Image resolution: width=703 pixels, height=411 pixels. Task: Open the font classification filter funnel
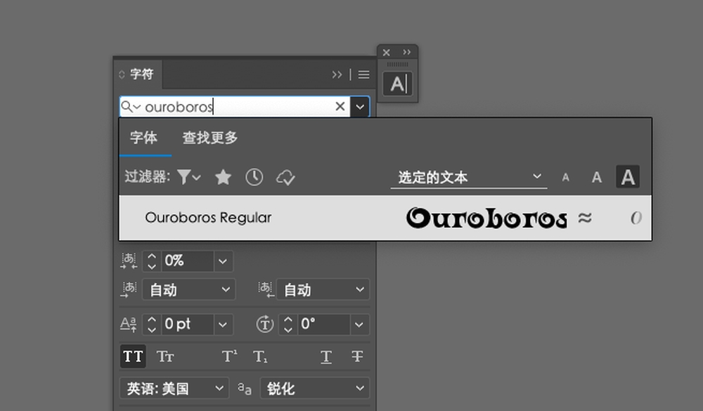click(188, 177)
